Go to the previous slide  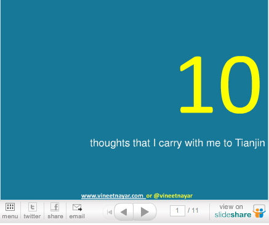124,212
